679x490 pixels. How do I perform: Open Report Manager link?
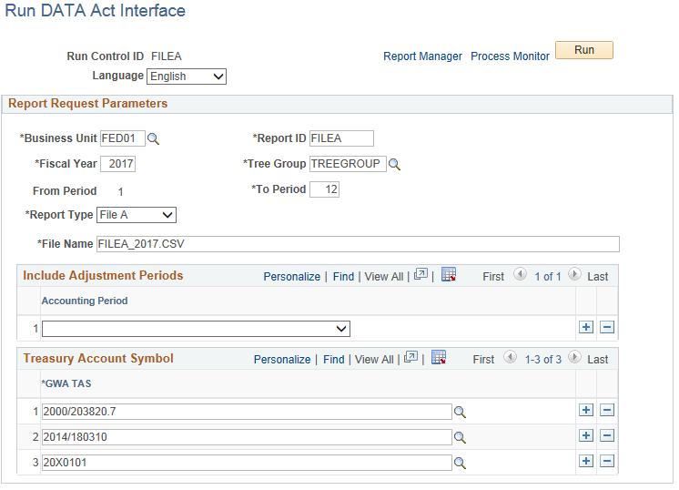(x=422, y=56)
